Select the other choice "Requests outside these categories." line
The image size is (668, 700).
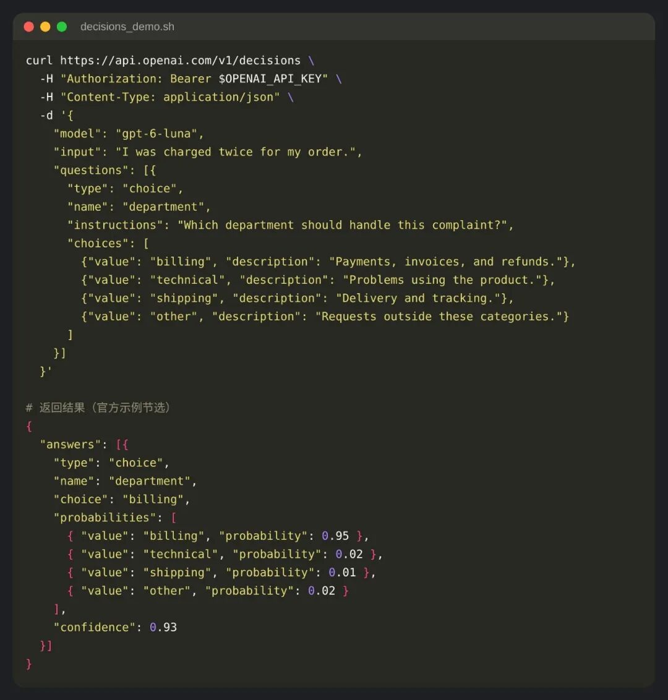click(x=325, y=317)
